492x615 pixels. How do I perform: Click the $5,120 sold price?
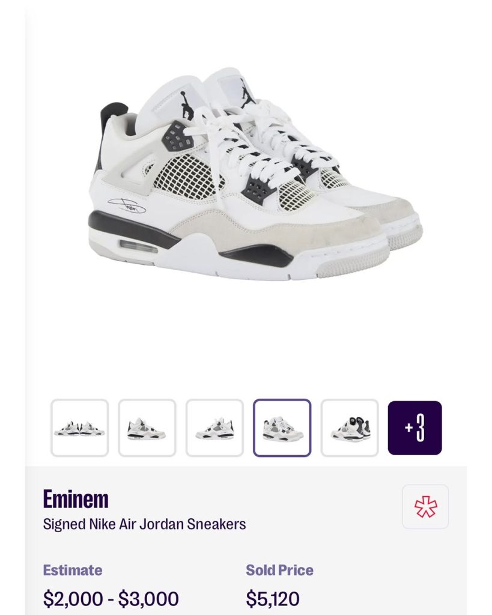[x=273, y=599]
